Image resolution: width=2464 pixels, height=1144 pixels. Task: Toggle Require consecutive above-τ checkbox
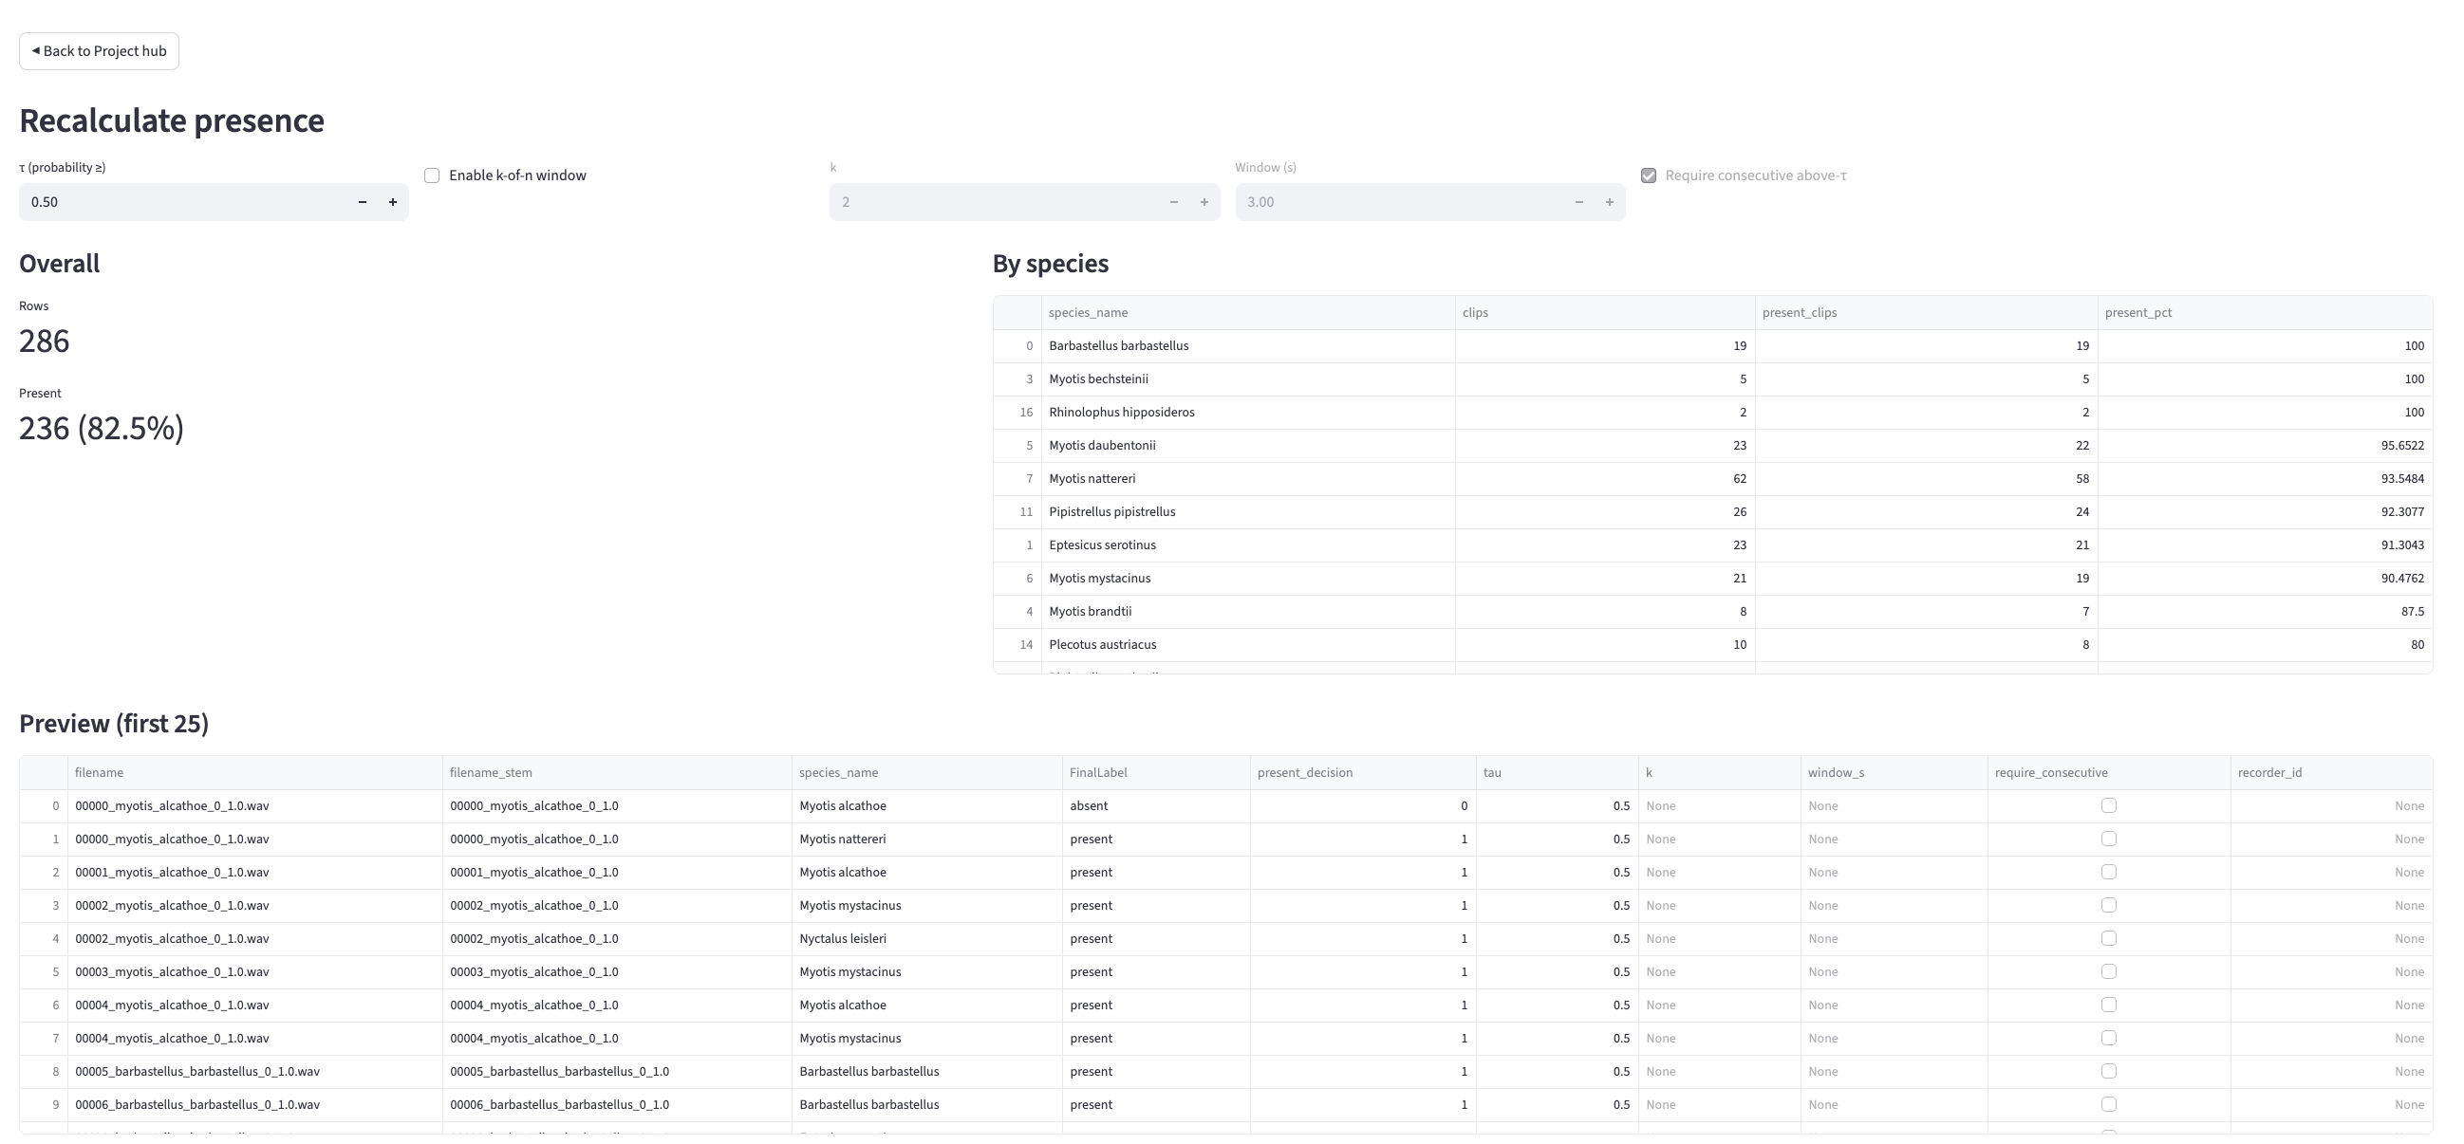click(x=1648, y=175)
